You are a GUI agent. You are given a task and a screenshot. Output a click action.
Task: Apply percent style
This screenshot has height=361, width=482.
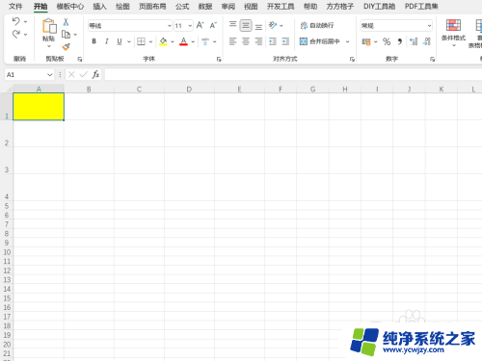[387, 41]
